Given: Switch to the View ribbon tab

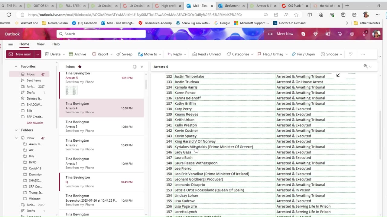Looking at the screenshot, I should pyautogui.click(x=41, y=44).
